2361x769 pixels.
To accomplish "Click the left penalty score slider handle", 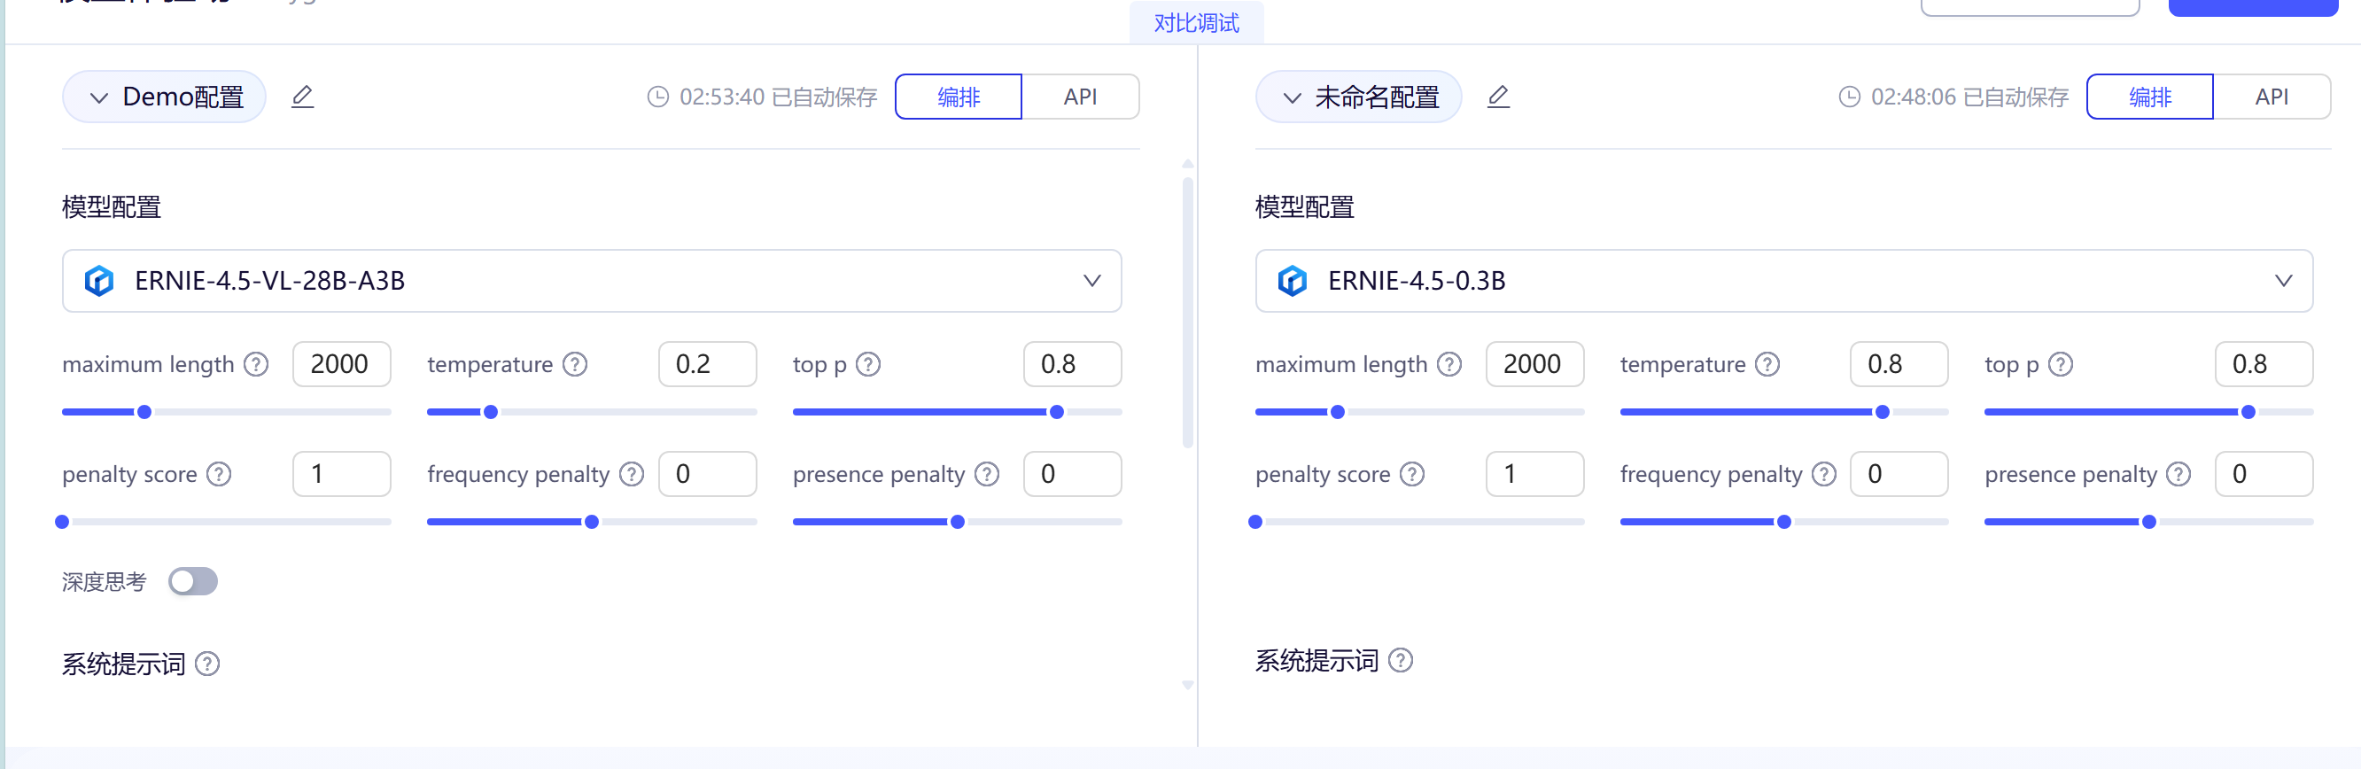I will pos(62,523).
